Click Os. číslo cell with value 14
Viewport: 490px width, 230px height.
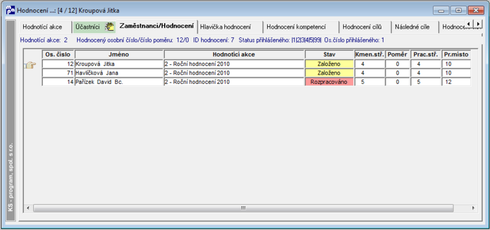tap(58, 82)
